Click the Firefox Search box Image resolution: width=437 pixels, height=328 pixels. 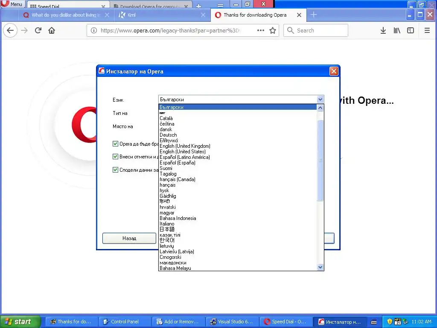[x=316, y=30]
